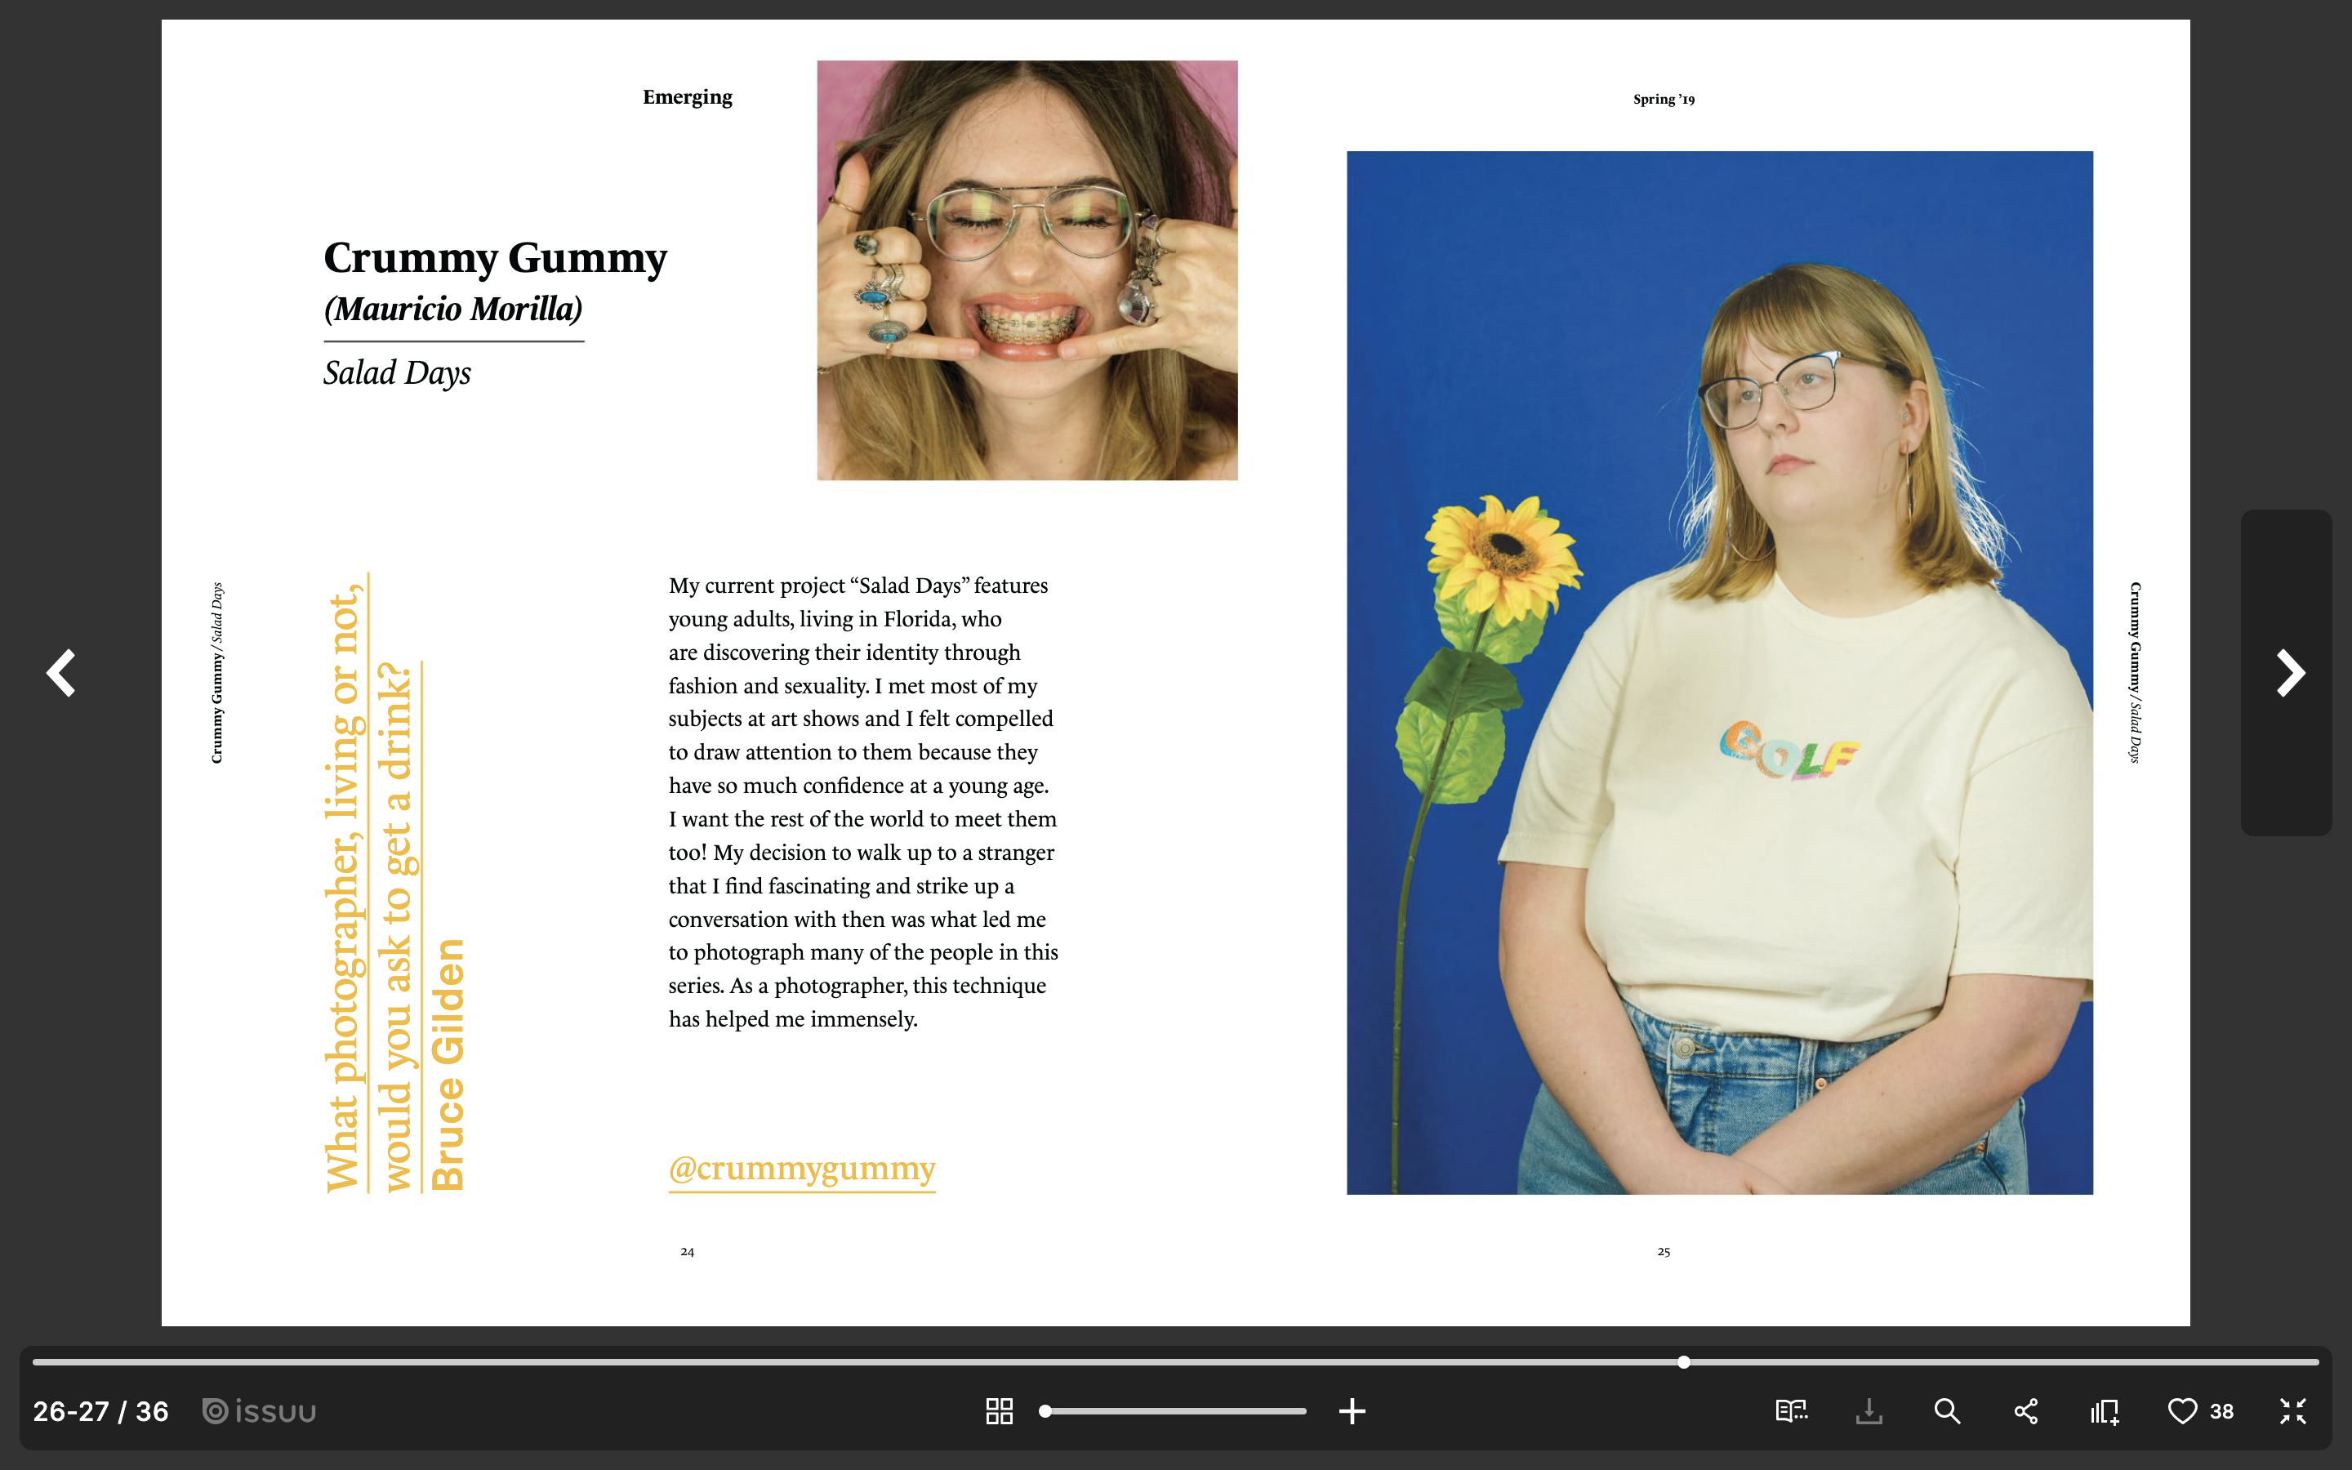Go to the previous page spread
Viewport: 2352px width, 1470px height.
[62, 673]
